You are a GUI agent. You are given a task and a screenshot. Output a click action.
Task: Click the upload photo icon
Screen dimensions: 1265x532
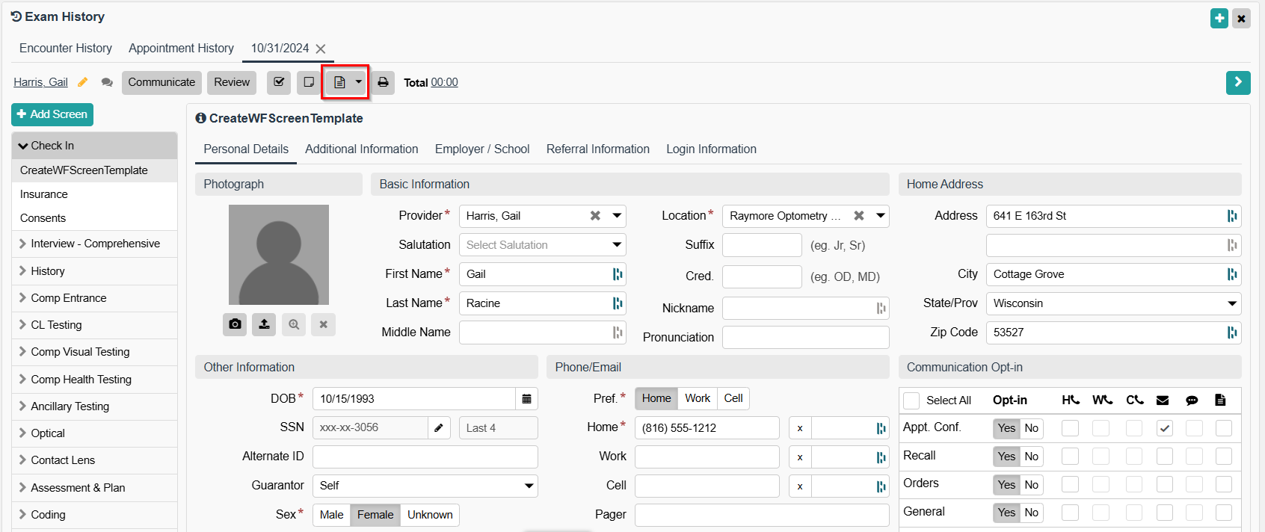coord(264,324)
